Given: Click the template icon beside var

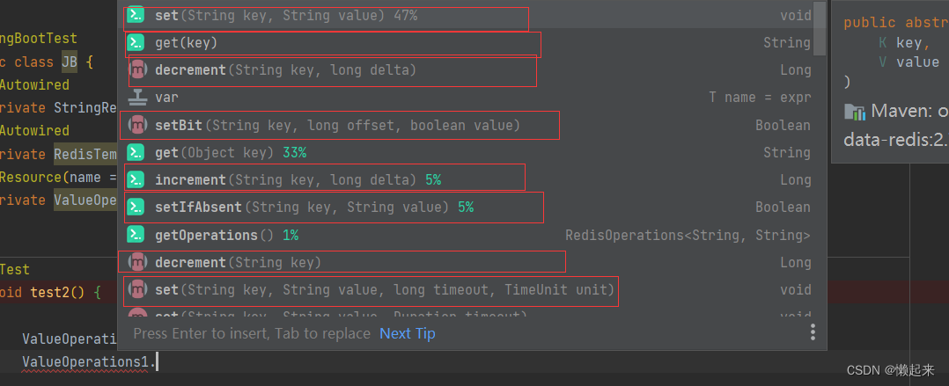Looking at the screenshot, I should pos(136,98).
